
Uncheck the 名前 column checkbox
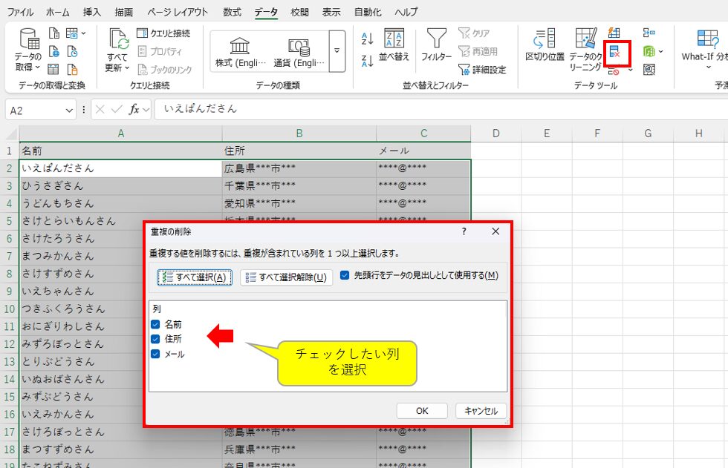coord(155,324)
